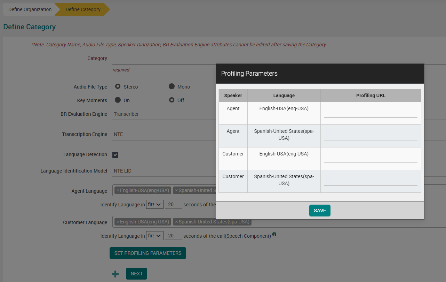Image resolution: width=446 pixels, height=282 pixels.
Task: Click the info icon after Speech Component
Action: point(274,234)
